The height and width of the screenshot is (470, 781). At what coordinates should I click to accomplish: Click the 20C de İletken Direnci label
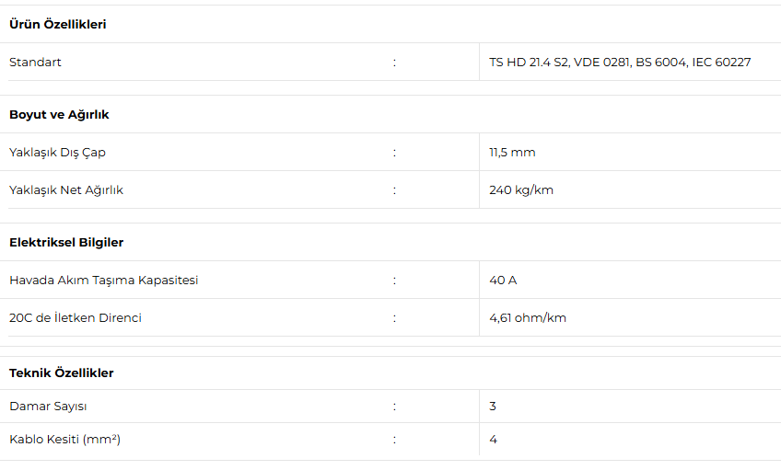76,318
